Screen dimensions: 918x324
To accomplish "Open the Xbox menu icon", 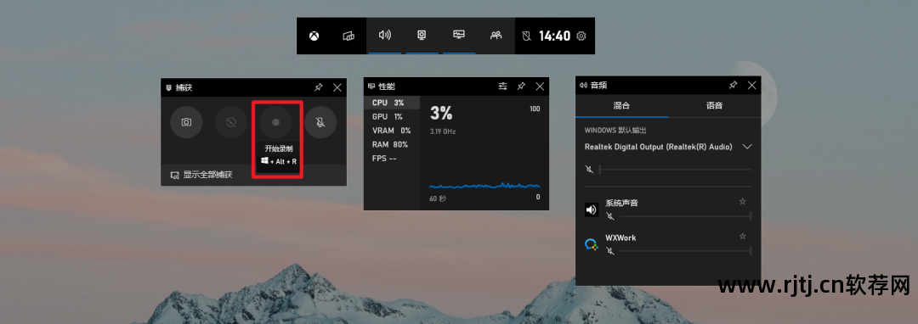I will point(314,36).
